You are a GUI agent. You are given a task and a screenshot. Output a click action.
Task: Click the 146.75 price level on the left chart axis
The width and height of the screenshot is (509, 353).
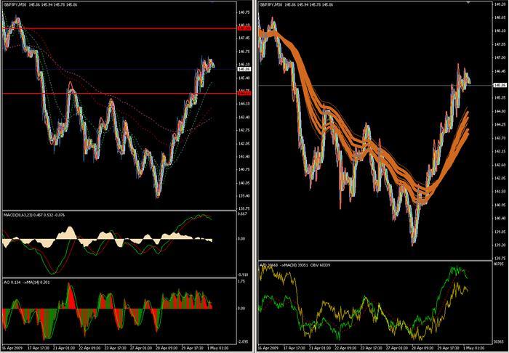[x=244, y=52]
